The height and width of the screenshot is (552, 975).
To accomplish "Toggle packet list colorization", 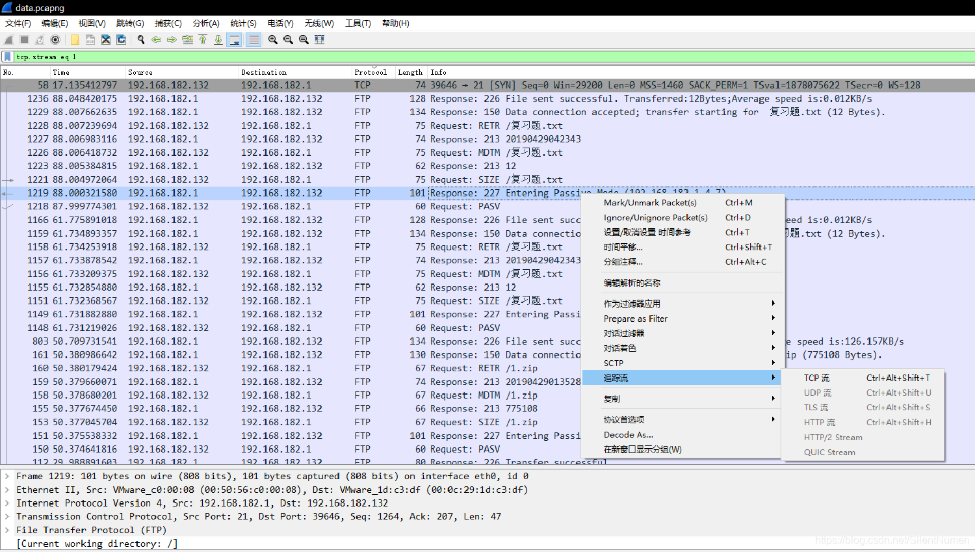I will point(254,40).
